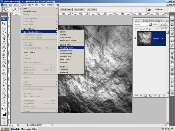The width and height of the screenshot is (175, 131).
Task: Select the Eyedropper tool
Action: tap(4, 98)
